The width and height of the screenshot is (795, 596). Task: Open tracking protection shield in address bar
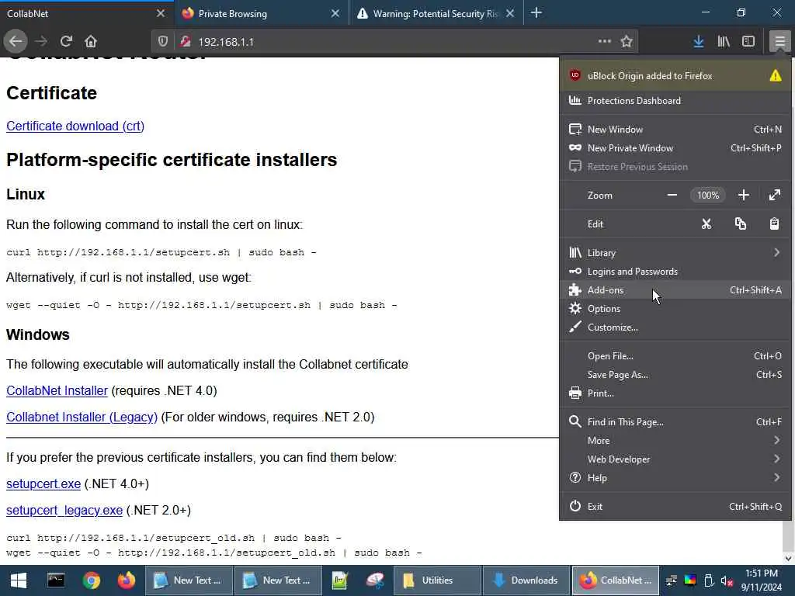click(x=163, y=42)
